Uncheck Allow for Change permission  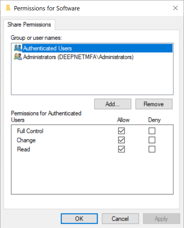coord(122,140)
